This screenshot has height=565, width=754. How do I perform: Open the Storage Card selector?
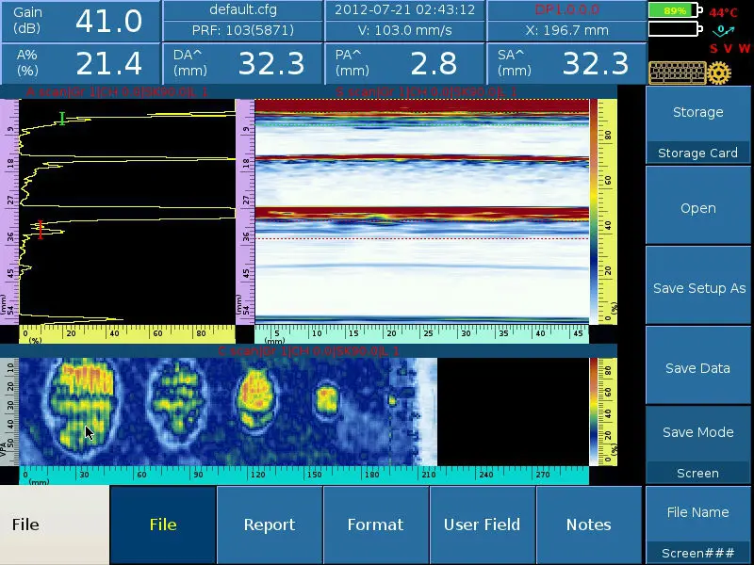point(697,152)
